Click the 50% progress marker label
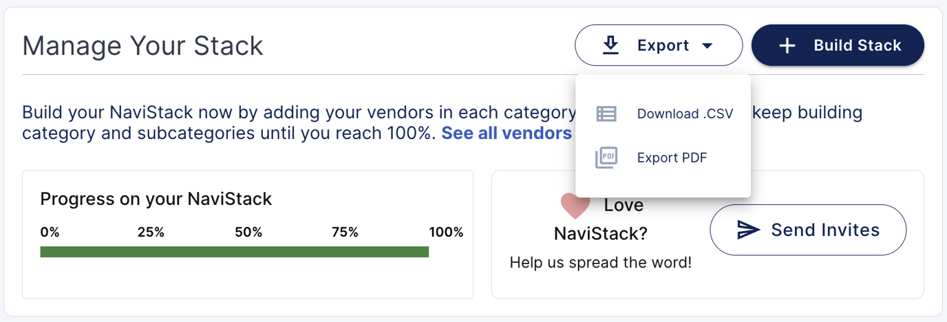The height and width of the screenshot is (322, 947). (x=248, y=232)
